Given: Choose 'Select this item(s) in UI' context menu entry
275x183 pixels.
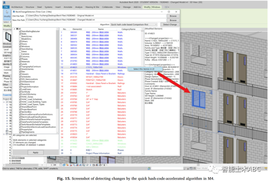Looking at the screenshot, I should [145, 69].
